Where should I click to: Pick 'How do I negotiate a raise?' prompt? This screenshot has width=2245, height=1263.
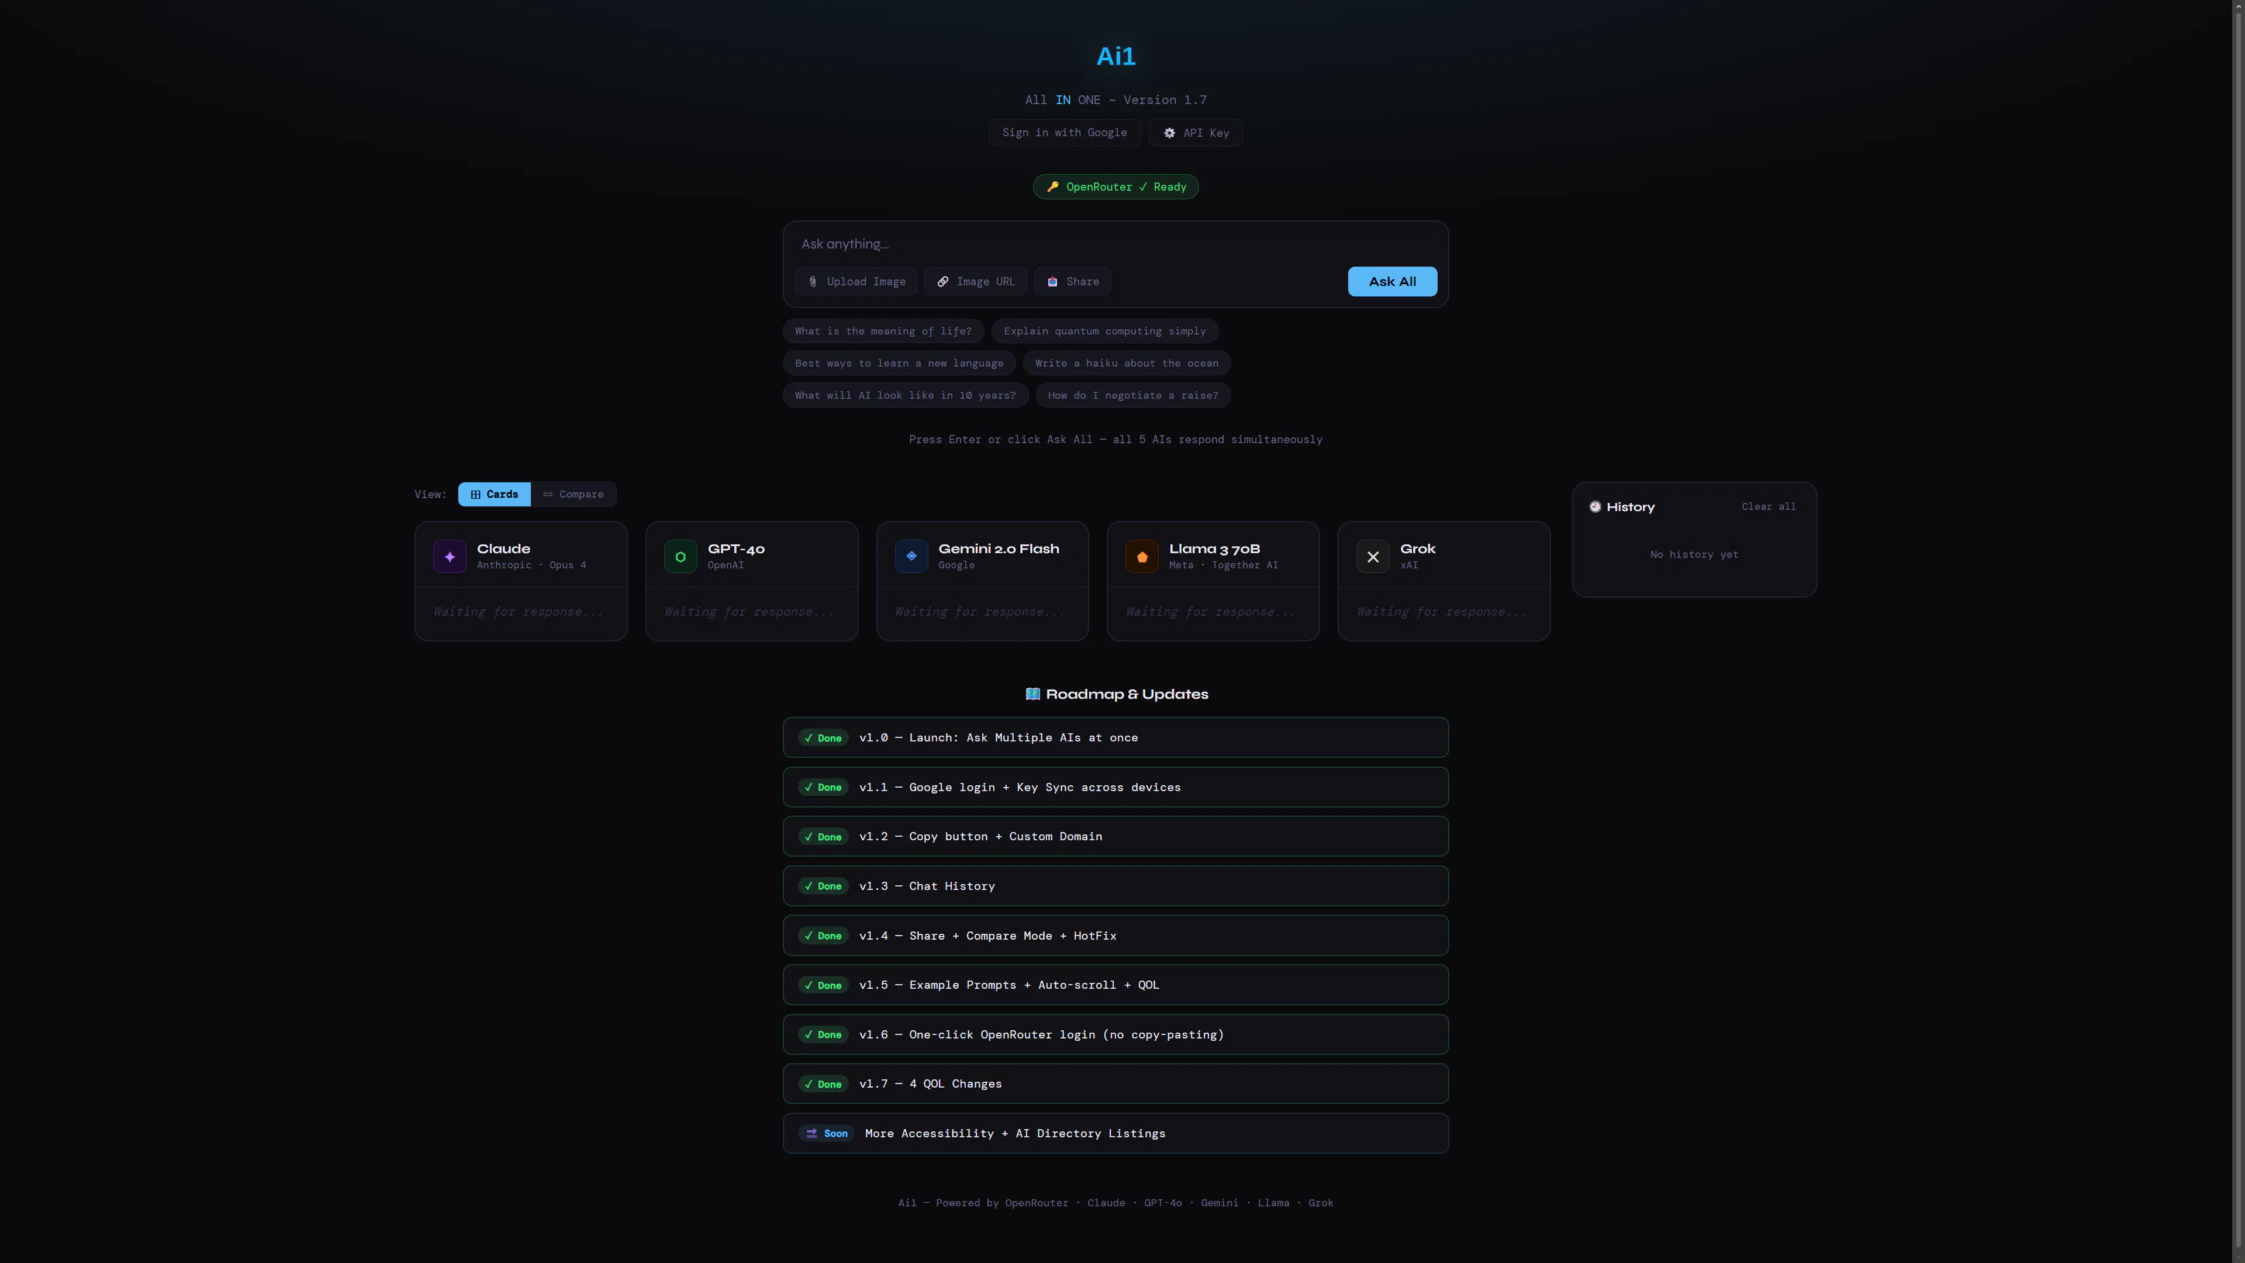[1133, 396]
